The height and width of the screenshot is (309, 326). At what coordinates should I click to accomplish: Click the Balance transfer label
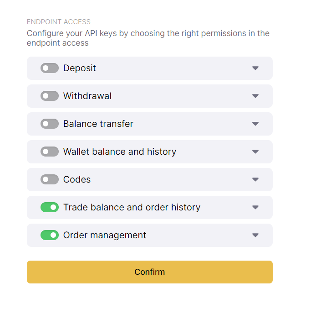pyautogui.click(x=98, y=124)
